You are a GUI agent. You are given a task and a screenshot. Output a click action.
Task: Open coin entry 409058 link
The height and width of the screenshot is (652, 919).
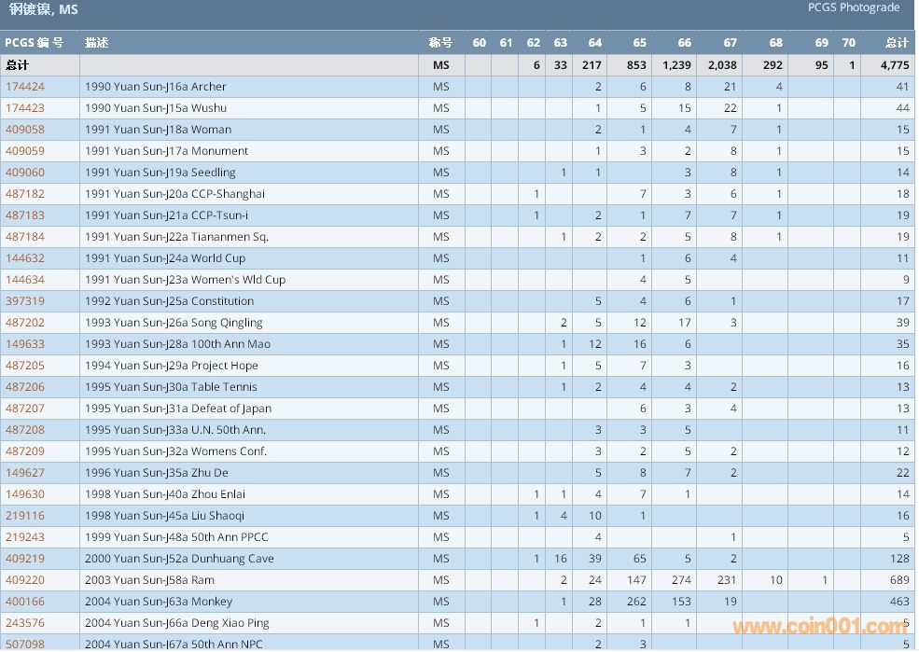tap(25, 130)
